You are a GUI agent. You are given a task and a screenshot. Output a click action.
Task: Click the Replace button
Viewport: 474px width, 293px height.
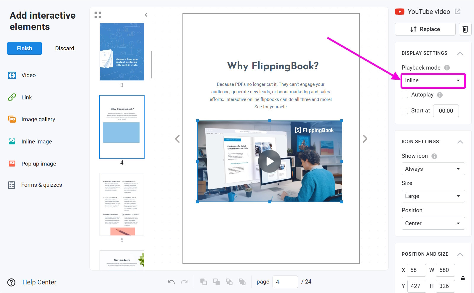[425, 29]
